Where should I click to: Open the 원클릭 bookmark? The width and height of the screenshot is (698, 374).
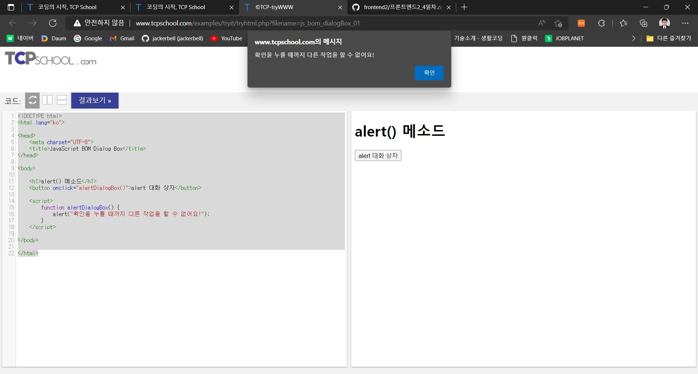coord(524,38)
